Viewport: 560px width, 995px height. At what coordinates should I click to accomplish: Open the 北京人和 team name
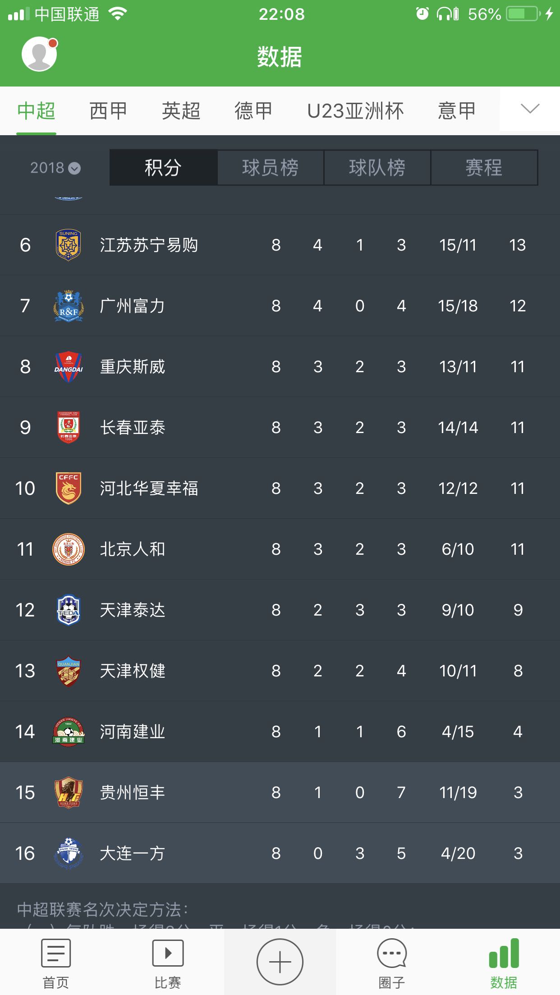133,549
